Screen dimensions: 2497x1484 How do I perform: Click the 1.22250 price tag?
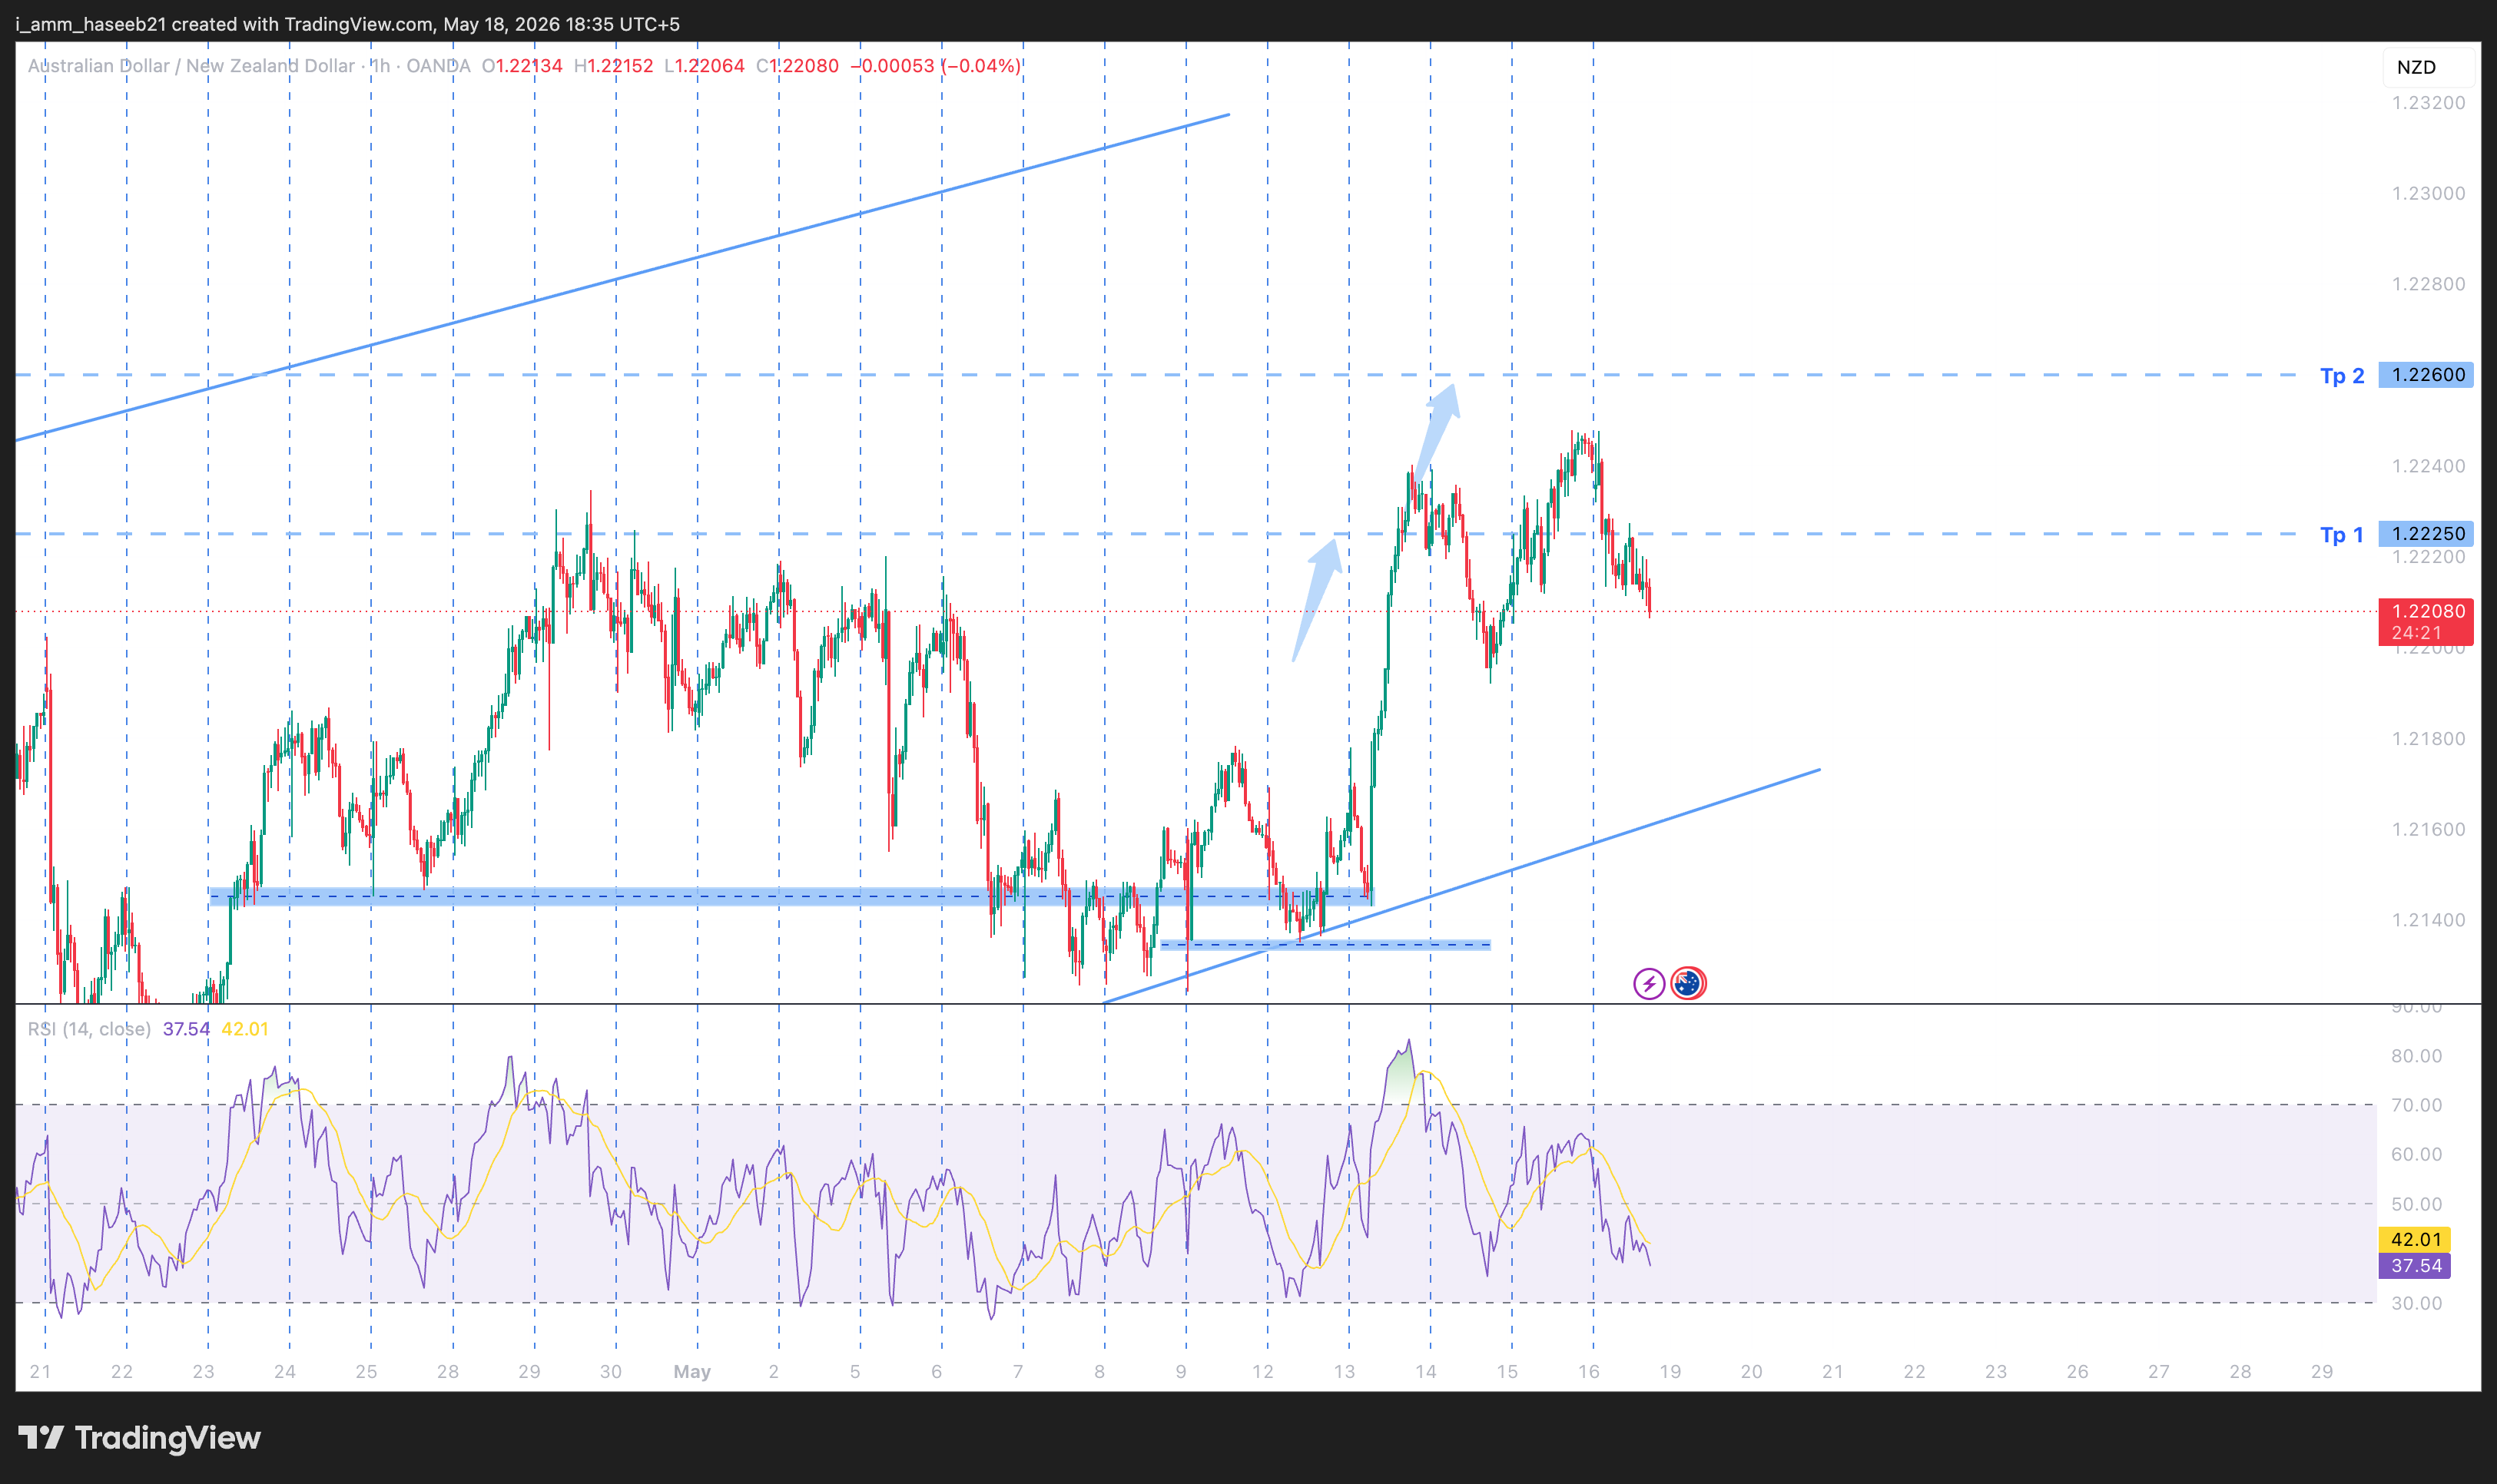tap(2426, 534)
